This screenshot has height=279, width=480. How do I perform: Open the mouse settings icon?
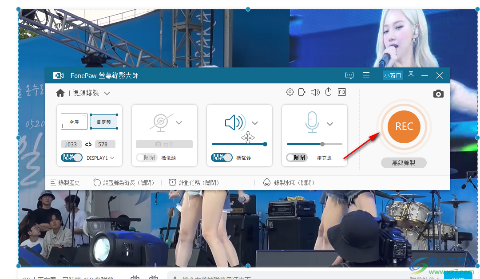pyautogui.click(x=328, y=92)
